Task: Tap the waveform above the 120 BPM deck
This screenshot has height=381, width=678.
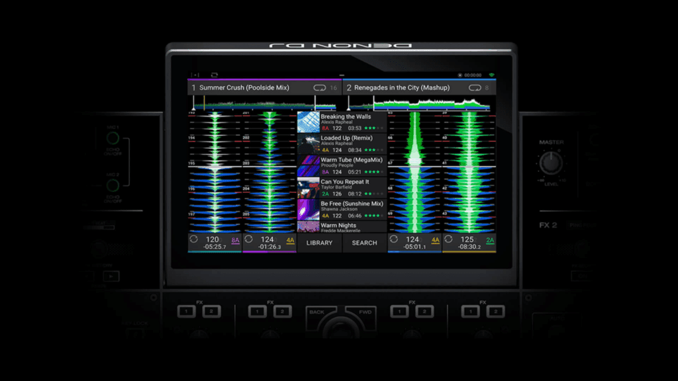Action: click(x=215, y=173)
